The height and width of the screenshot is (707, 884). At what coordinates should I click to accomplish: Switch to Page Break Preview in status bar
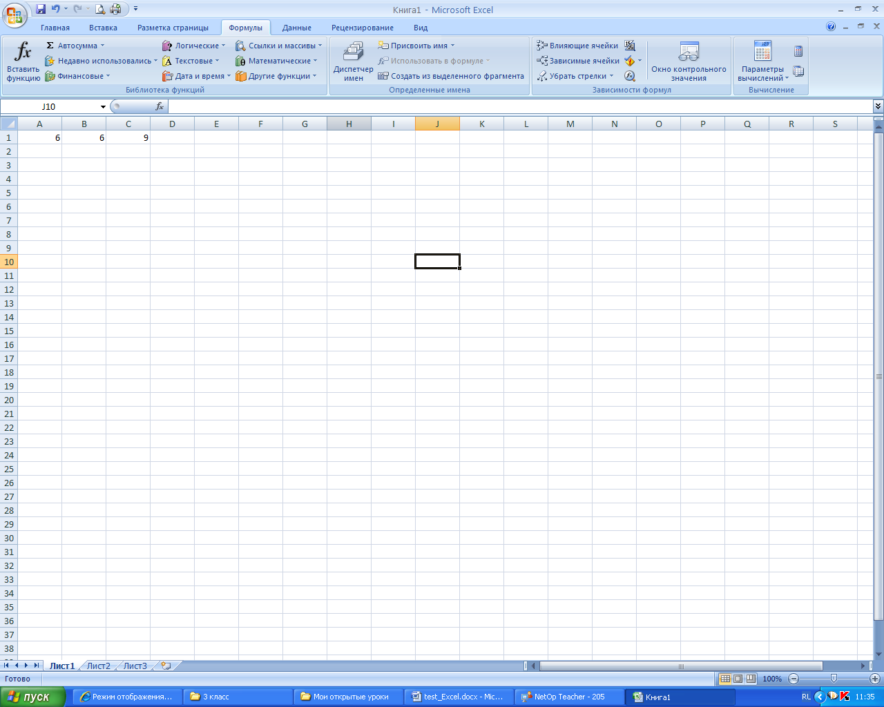click(x=751, y=679)
